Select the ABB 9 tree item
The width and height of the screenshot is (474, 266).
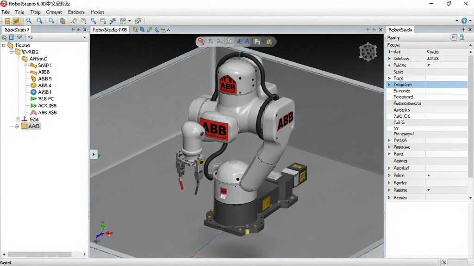click(x=41, y=79)
